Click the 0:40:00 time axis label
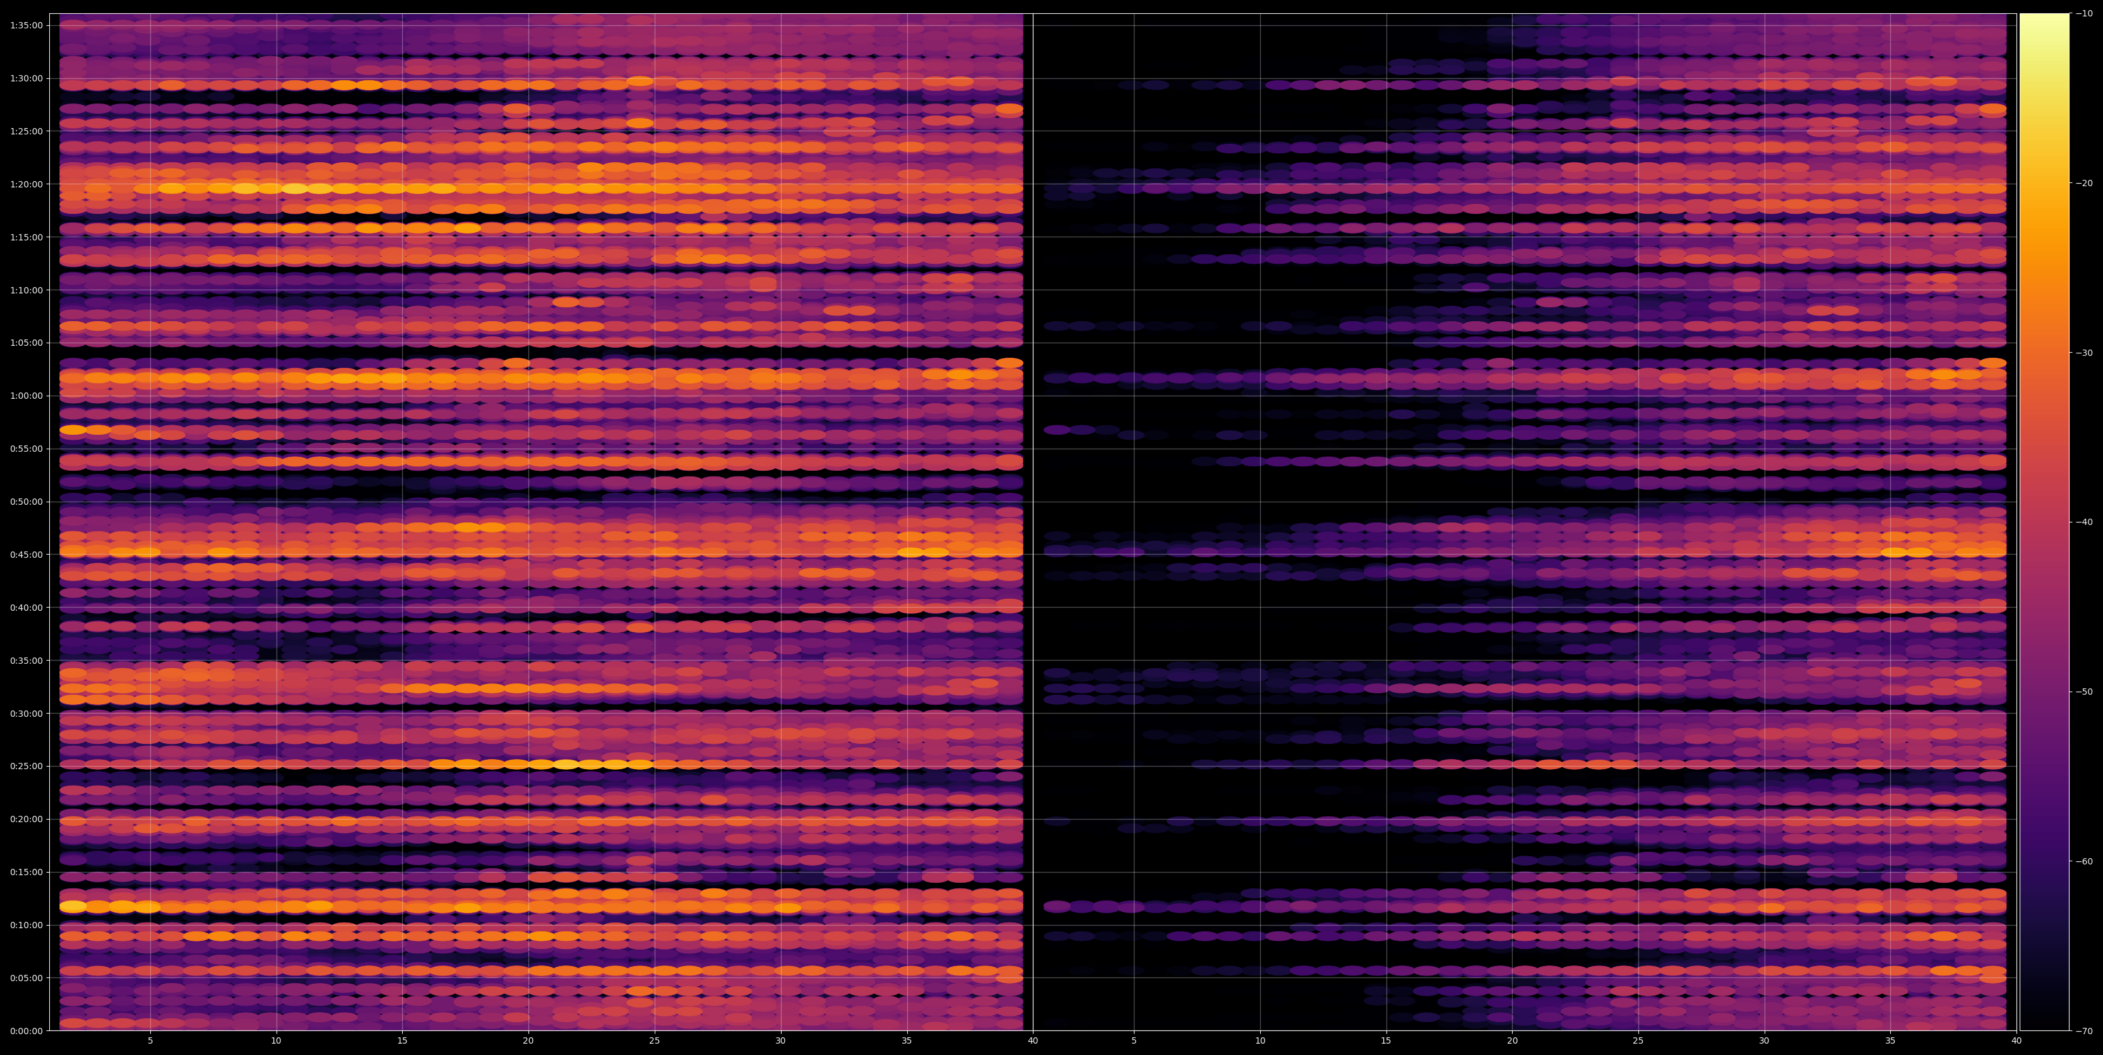Viewport: 2103px width, 1055px height. point(26,608)
